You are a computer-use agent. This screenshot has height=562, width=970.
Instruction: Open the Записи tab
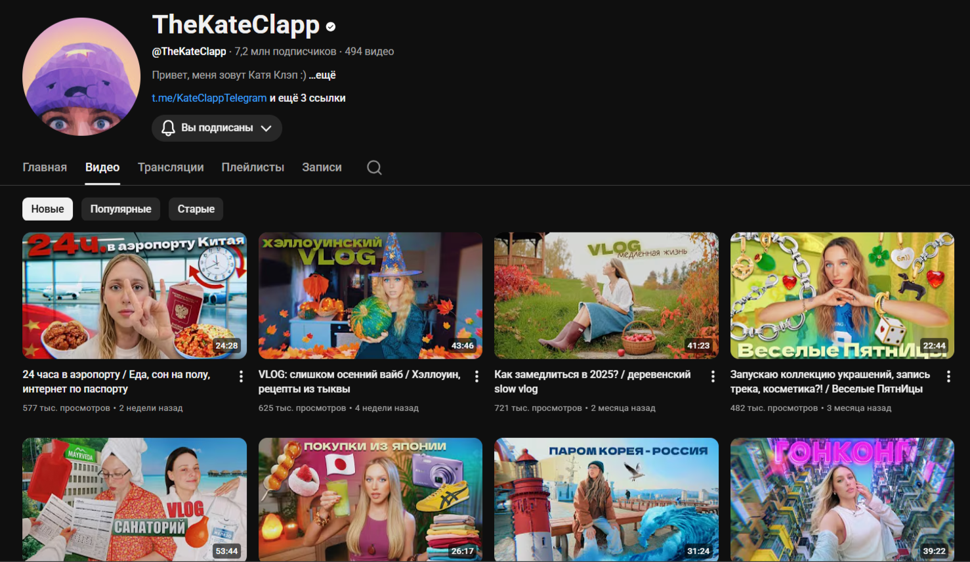pyautogui.click(x=322, y=167)
